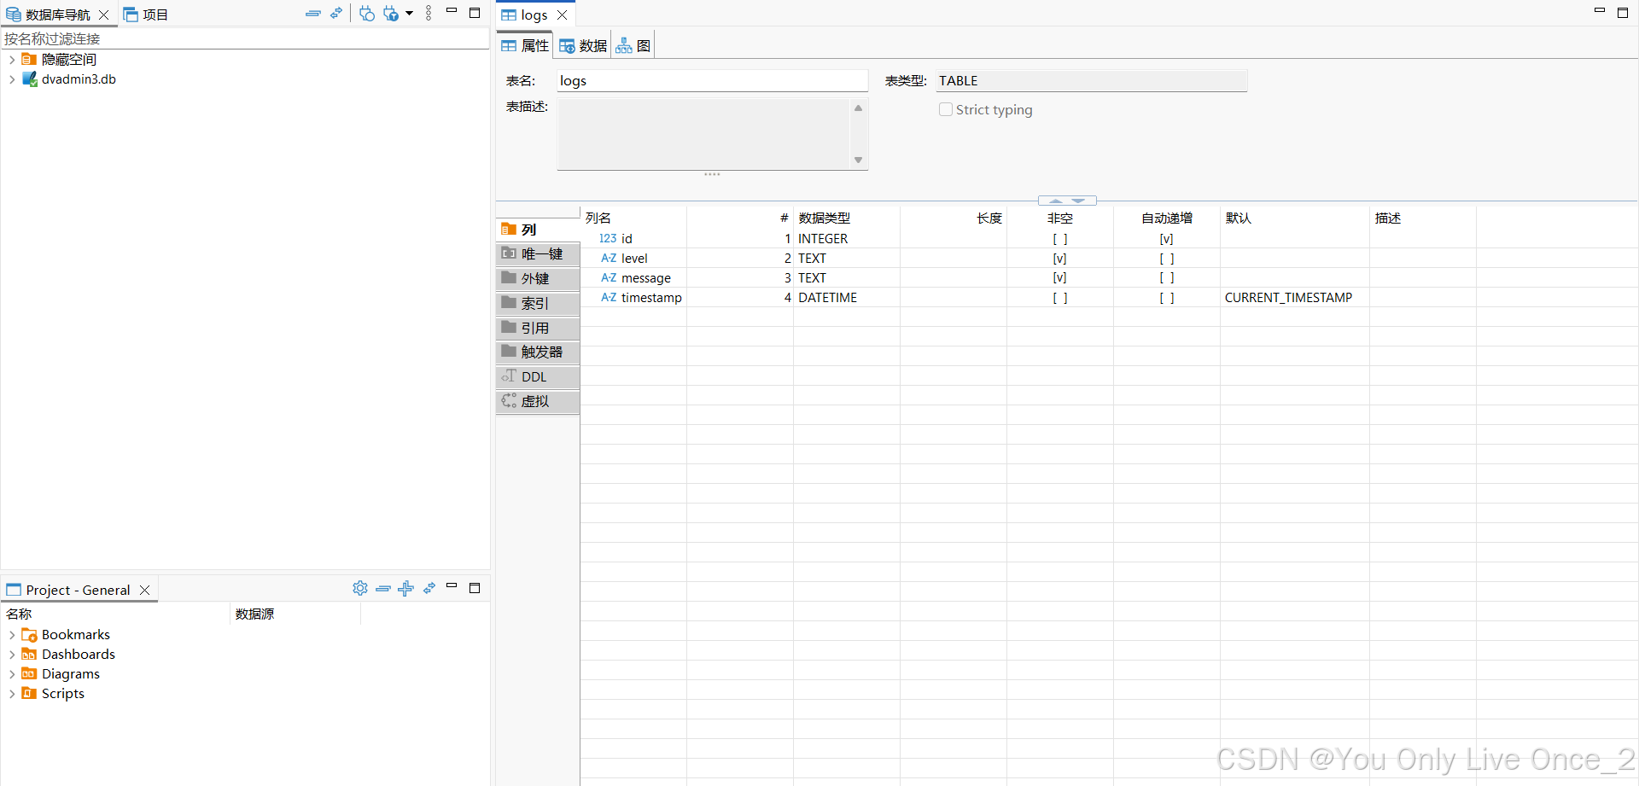Click panel collapse up arrow on divider
Viewport: 1639px width, 786px height.
pyautogui.click(x=1056, y=201)
